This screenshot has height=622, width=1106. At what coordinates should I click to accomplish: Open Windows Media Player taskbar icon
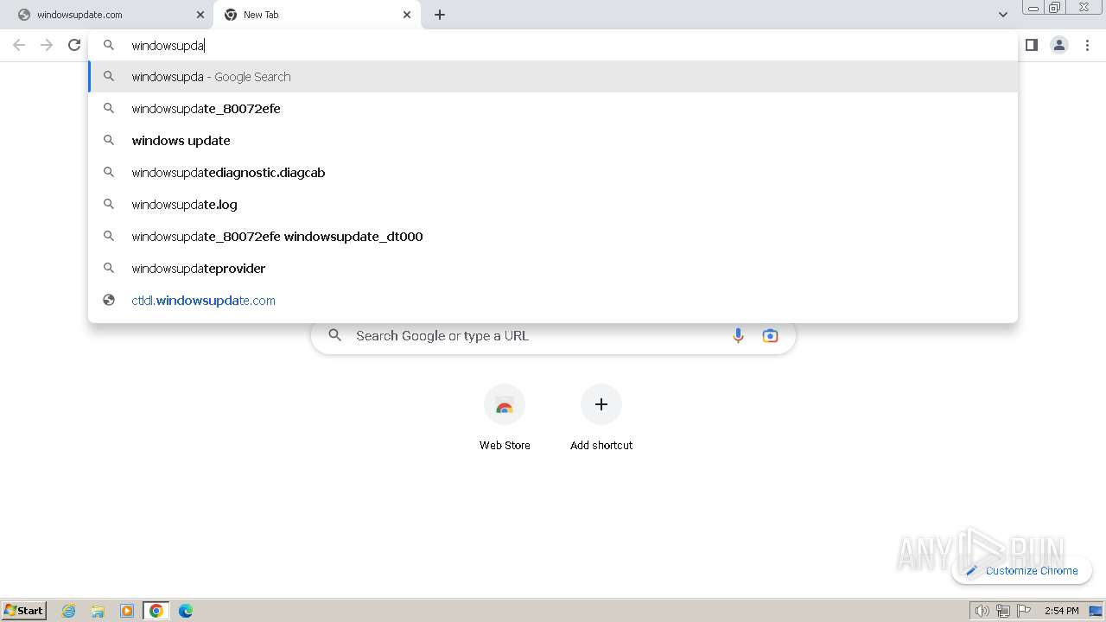coord(127,611)
